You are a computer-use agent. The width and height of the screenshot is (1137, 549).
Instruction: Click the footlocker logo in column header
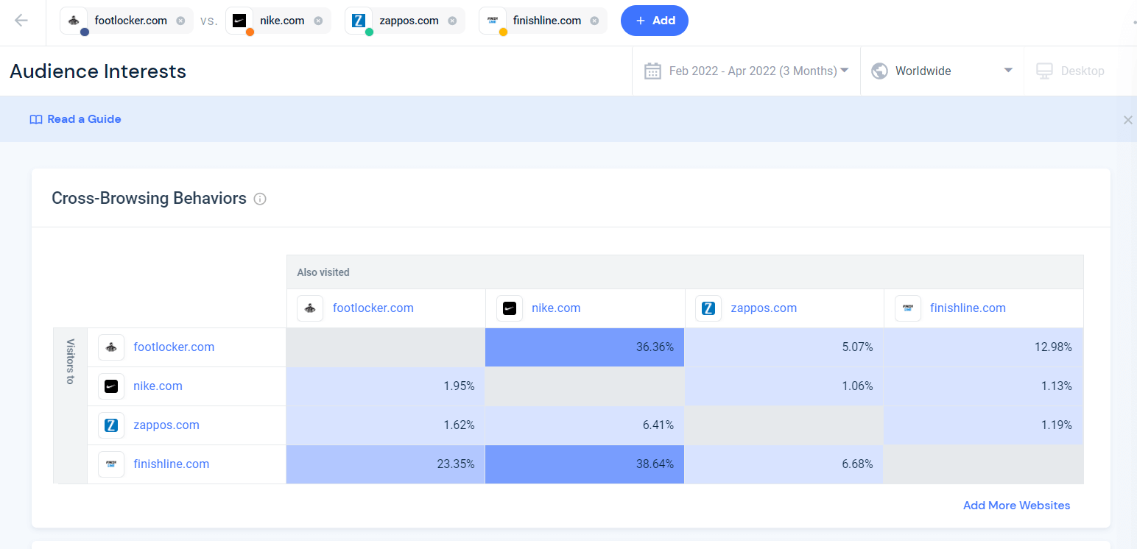[x=310, y=308]
